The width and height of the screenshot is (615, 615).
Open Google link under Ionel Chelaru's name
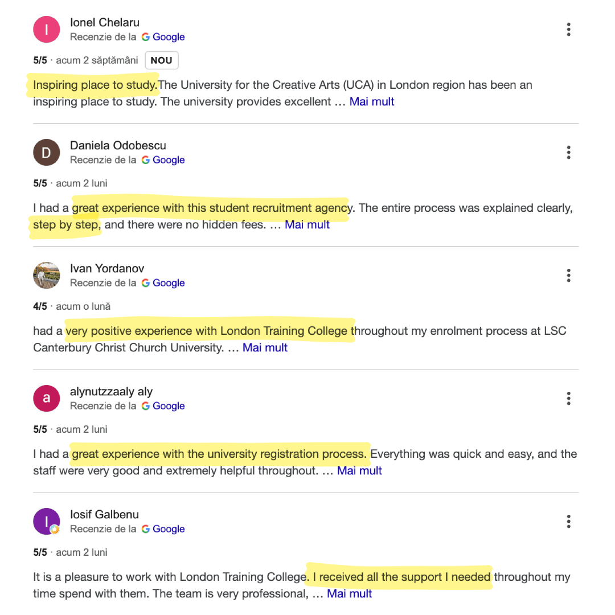tap(163, 37)
